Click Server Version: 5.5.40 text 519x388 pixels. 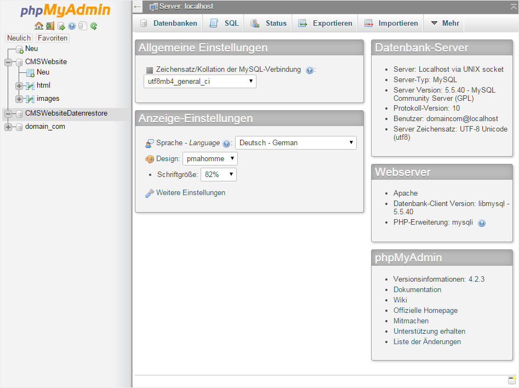(x=444, y=94)
